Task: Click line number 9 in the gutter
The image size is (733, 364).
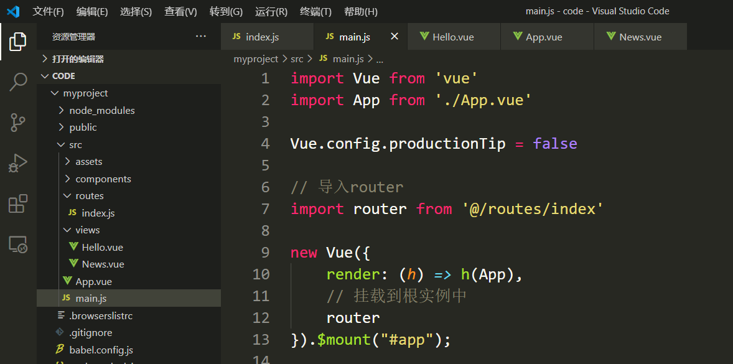Action: pyautogui.click(x=265, y=253)
